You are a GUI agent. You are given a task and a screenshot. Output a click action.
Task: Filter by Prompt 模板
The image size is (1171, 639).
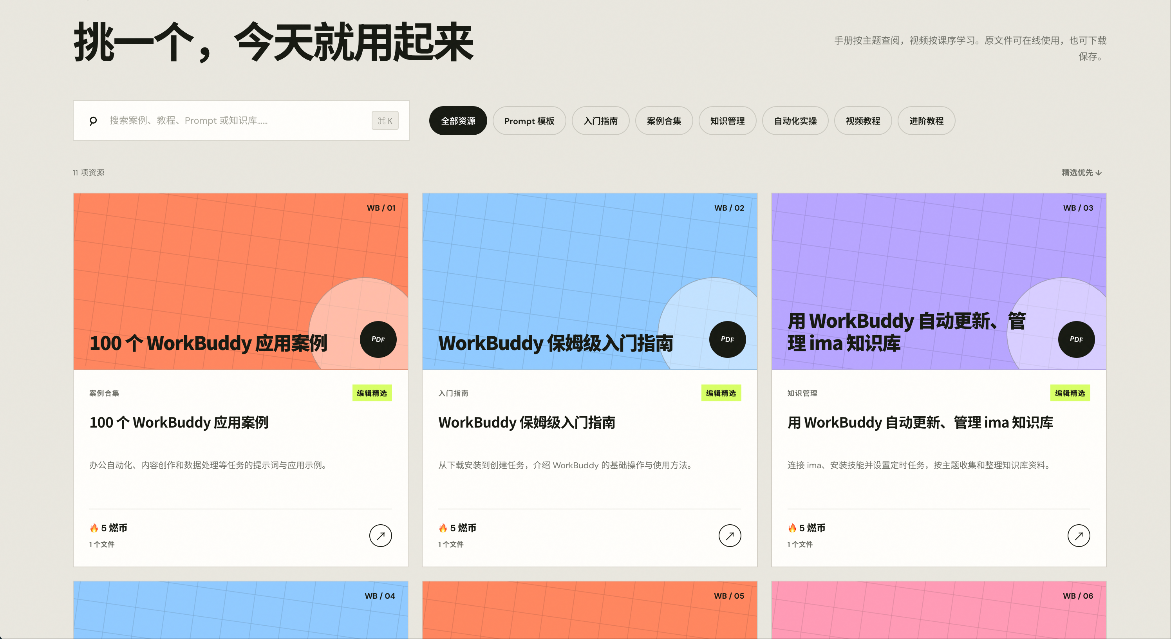(529, 121)
